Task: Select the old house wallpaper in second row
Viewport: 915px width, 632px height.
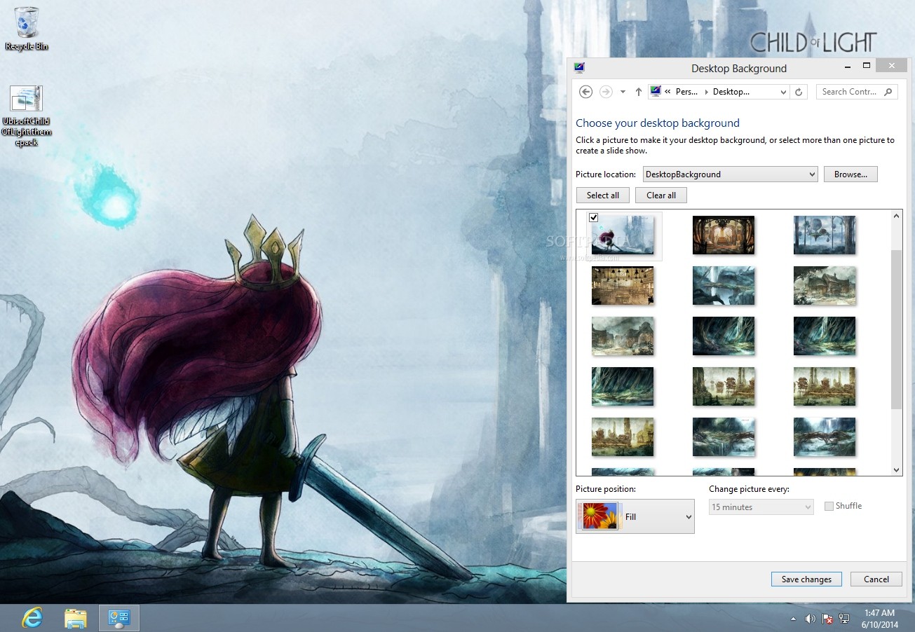Action: pos(825,286)
